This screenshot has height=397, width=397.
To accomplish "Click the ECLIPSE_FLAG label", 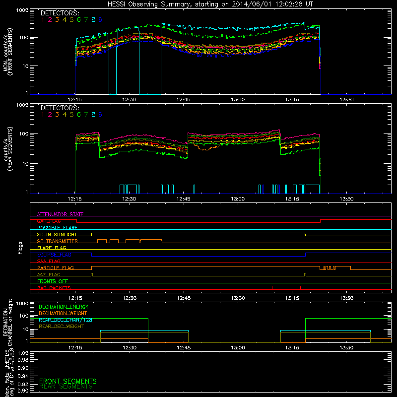I will pyautogui.click(x=54, y=255).
